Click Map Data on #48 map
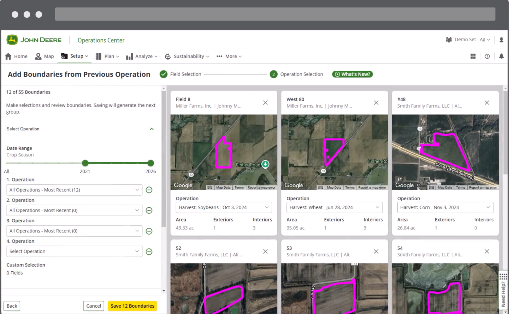The height and width of the screenshot is (314, 509). click(x=445, y=188)
